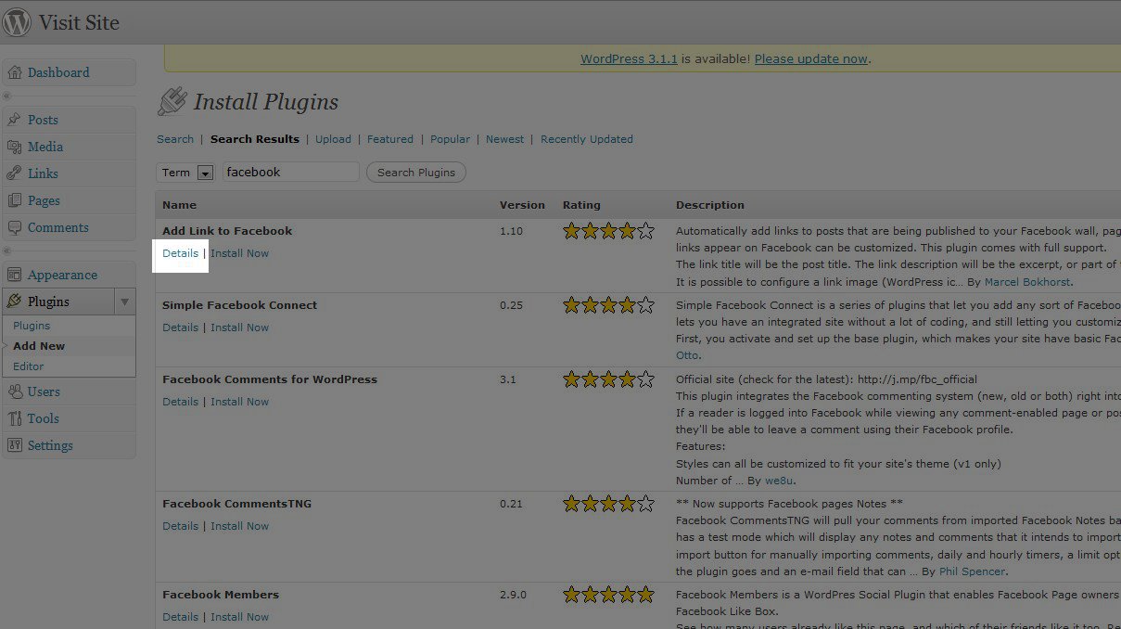
Task: Click the Comments speech bubble icon
Action: coord(15,227)
